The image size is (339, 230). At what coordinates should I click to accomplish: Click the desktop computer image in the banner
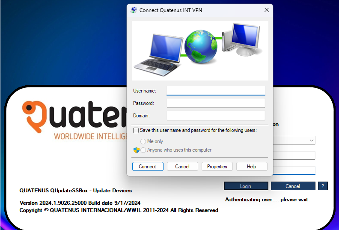tap(242, 39)
